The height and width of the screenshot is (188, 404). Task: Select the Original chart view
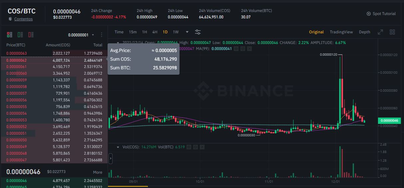(316, 32)
